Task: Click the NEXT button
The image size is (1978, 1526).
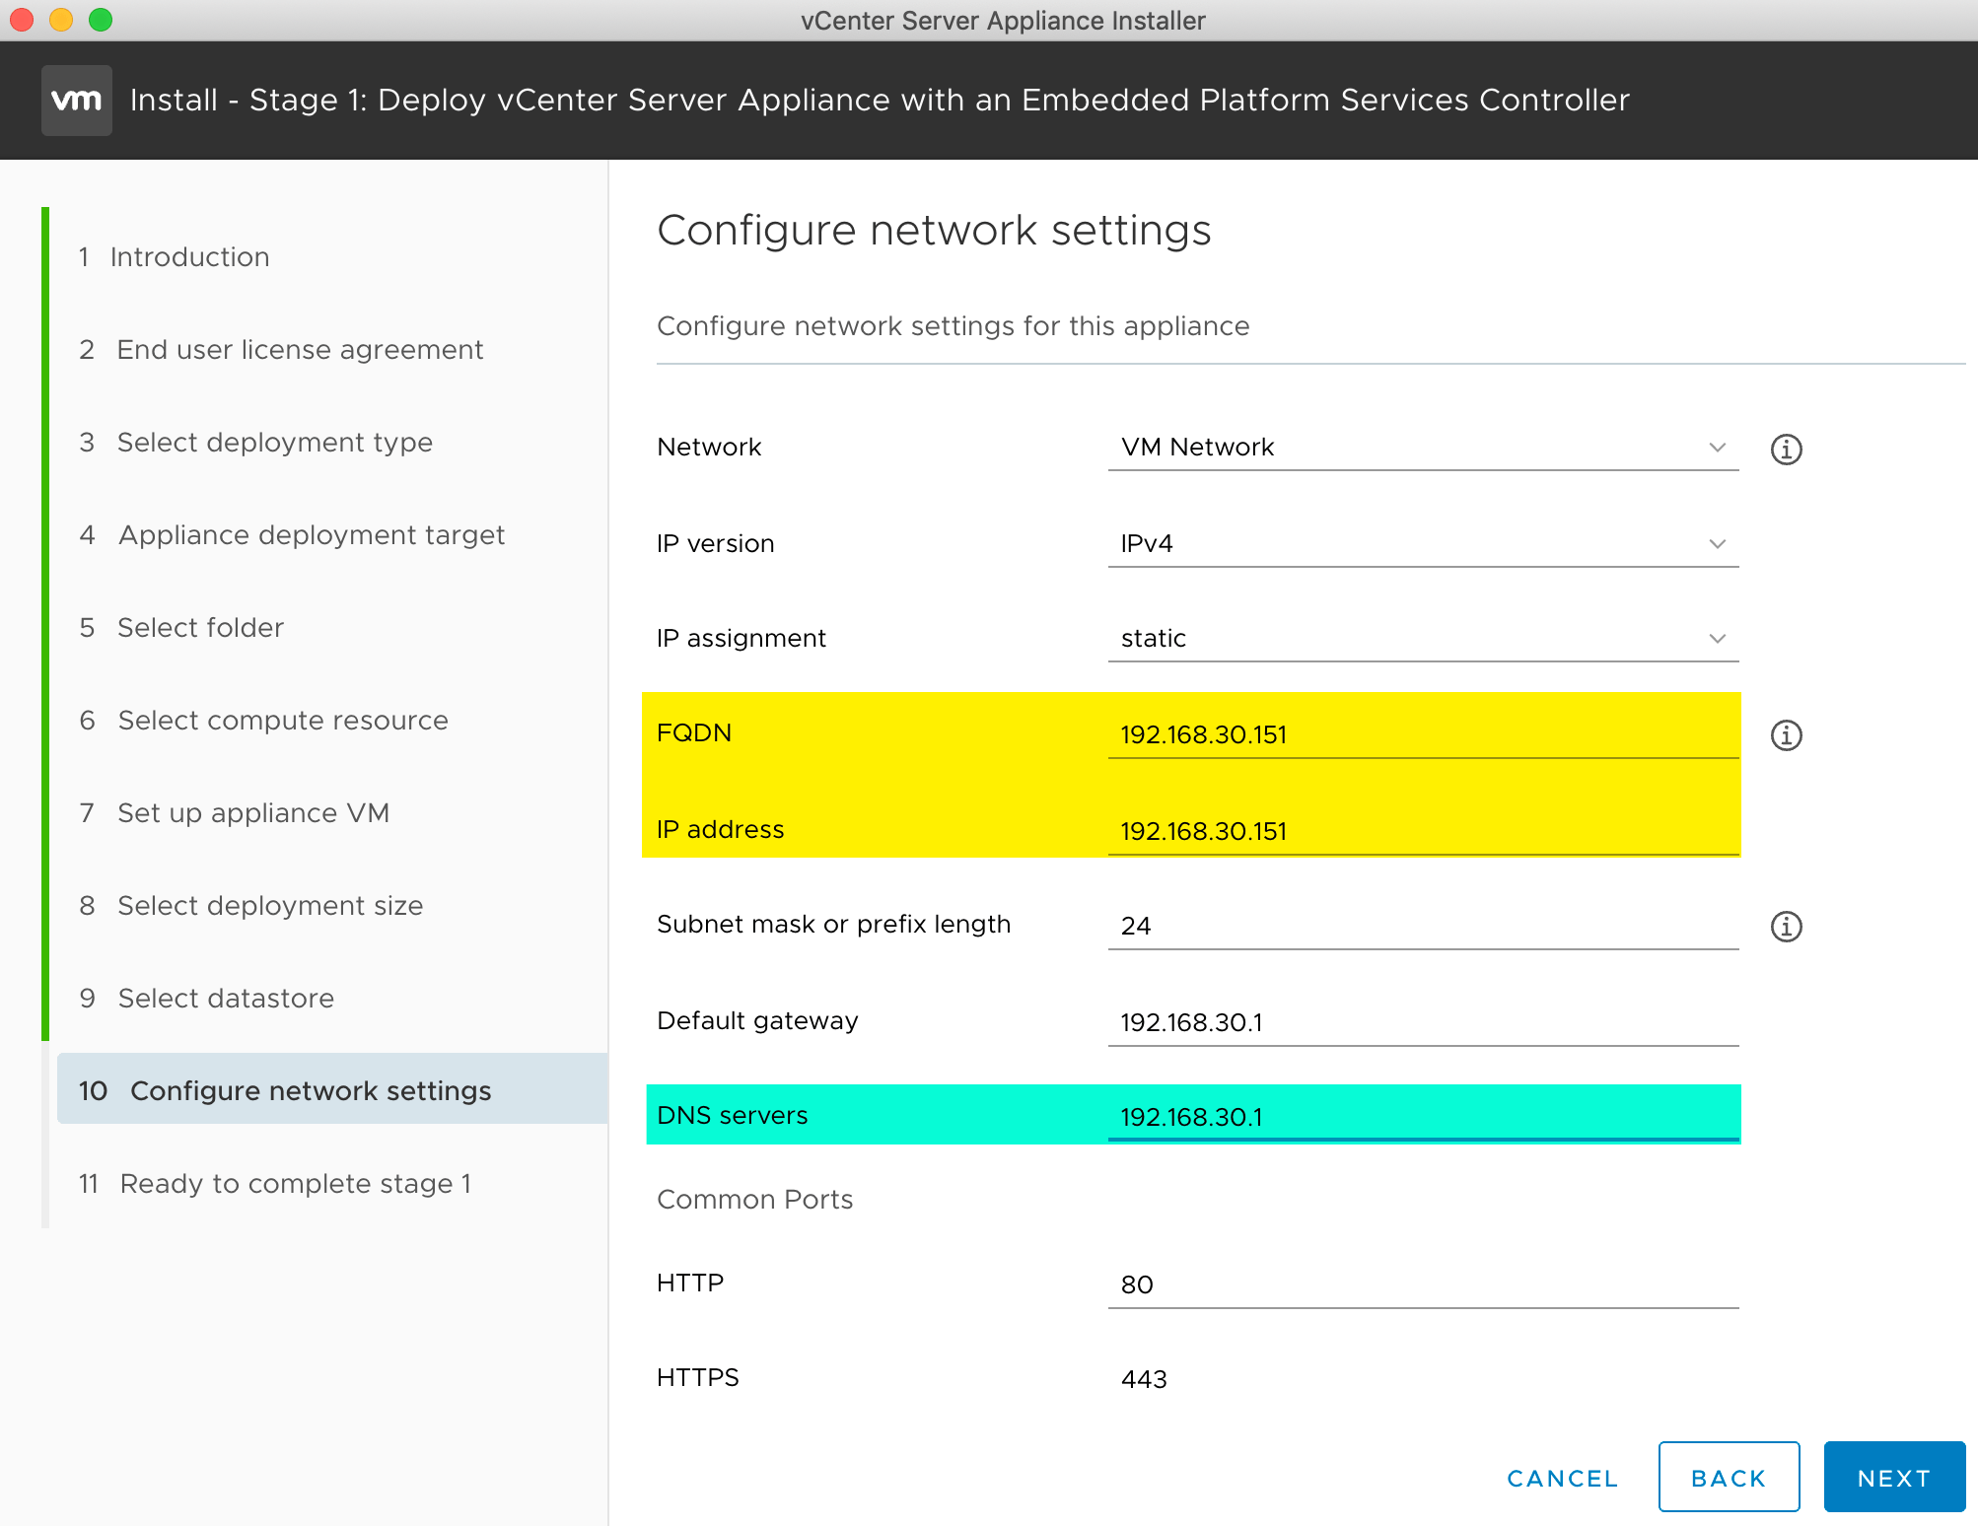Action: (x=1893, y=1477)
